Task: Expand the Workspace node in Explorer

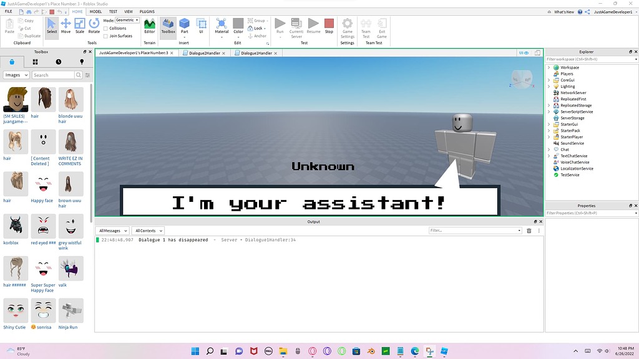Action: pos(549,67)
